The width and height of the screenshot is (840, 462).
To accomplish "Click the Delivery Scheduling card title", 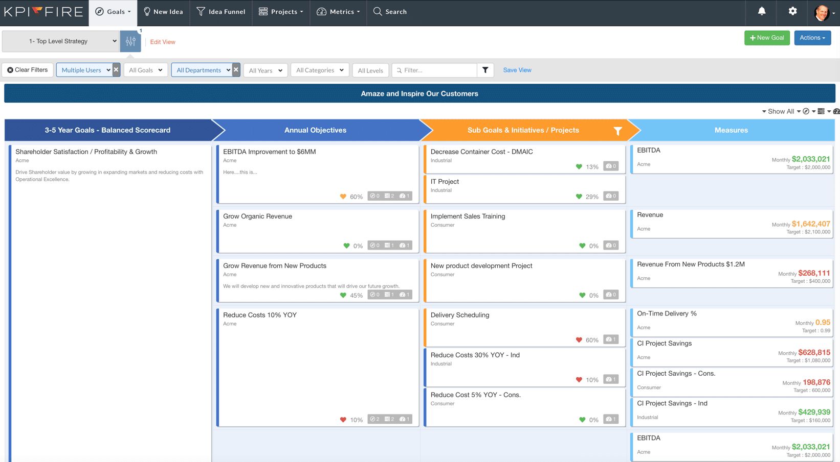I will [x=460, y=315].
